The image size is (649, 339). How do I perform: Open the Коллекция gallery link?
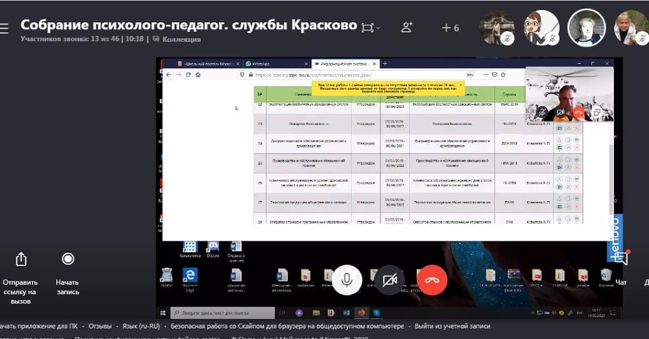(x=176, y=39)
